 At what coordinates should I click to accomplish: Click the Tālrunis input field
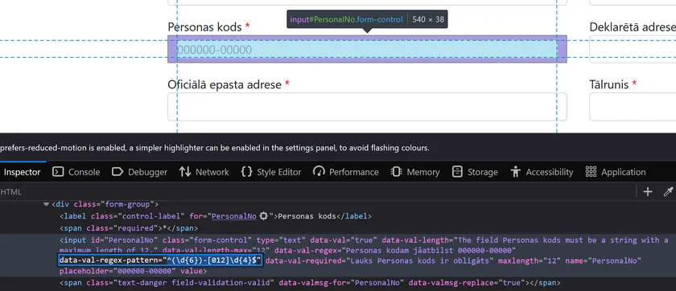633,107
